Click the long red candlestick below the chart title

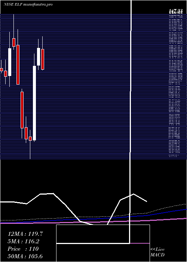pyautogui.click(x=18, y=65)
